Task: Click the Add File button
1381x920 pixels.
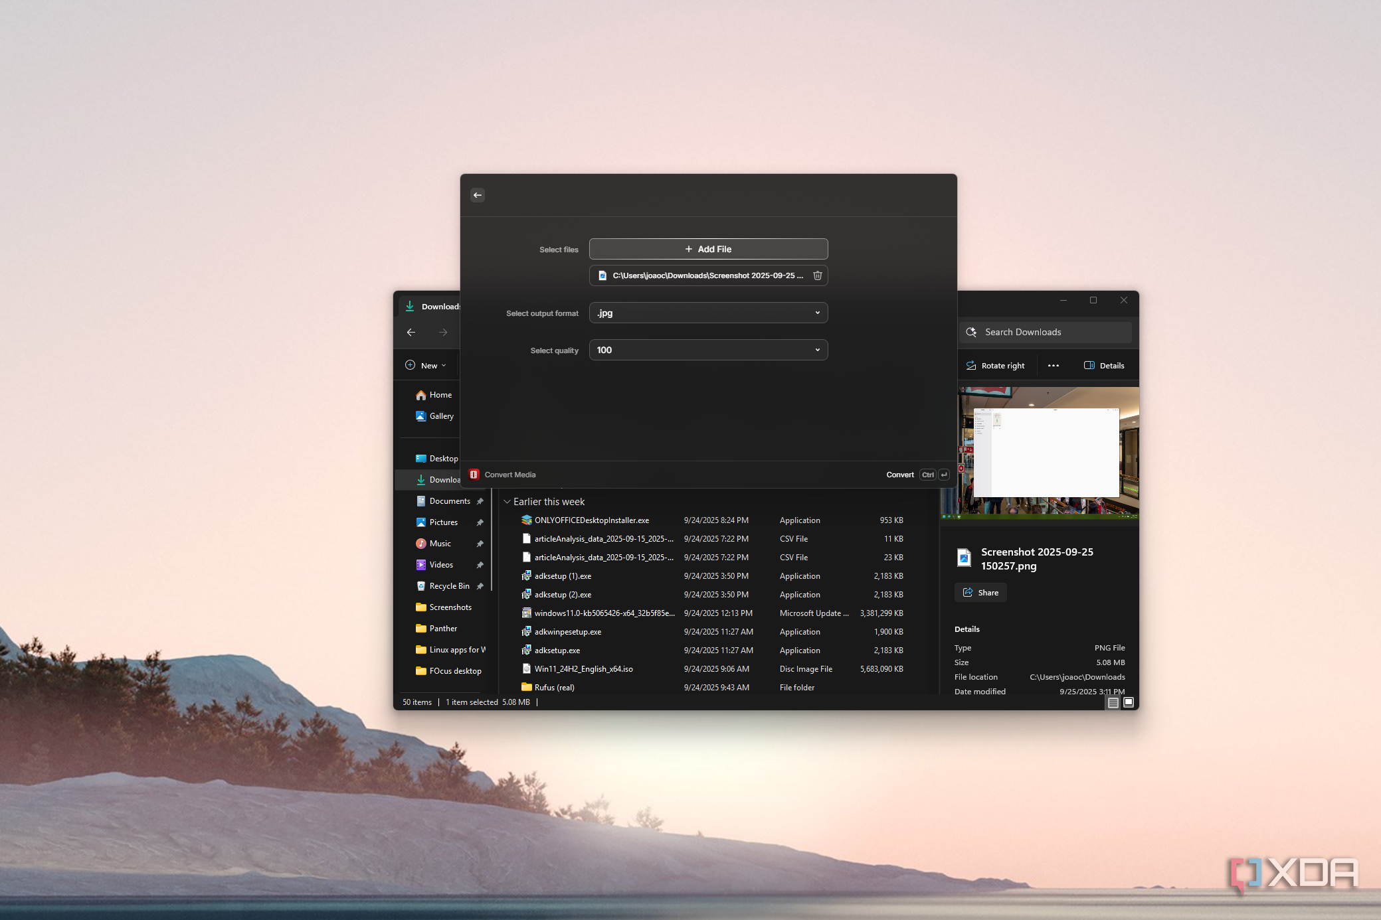Action: point(708,249)
